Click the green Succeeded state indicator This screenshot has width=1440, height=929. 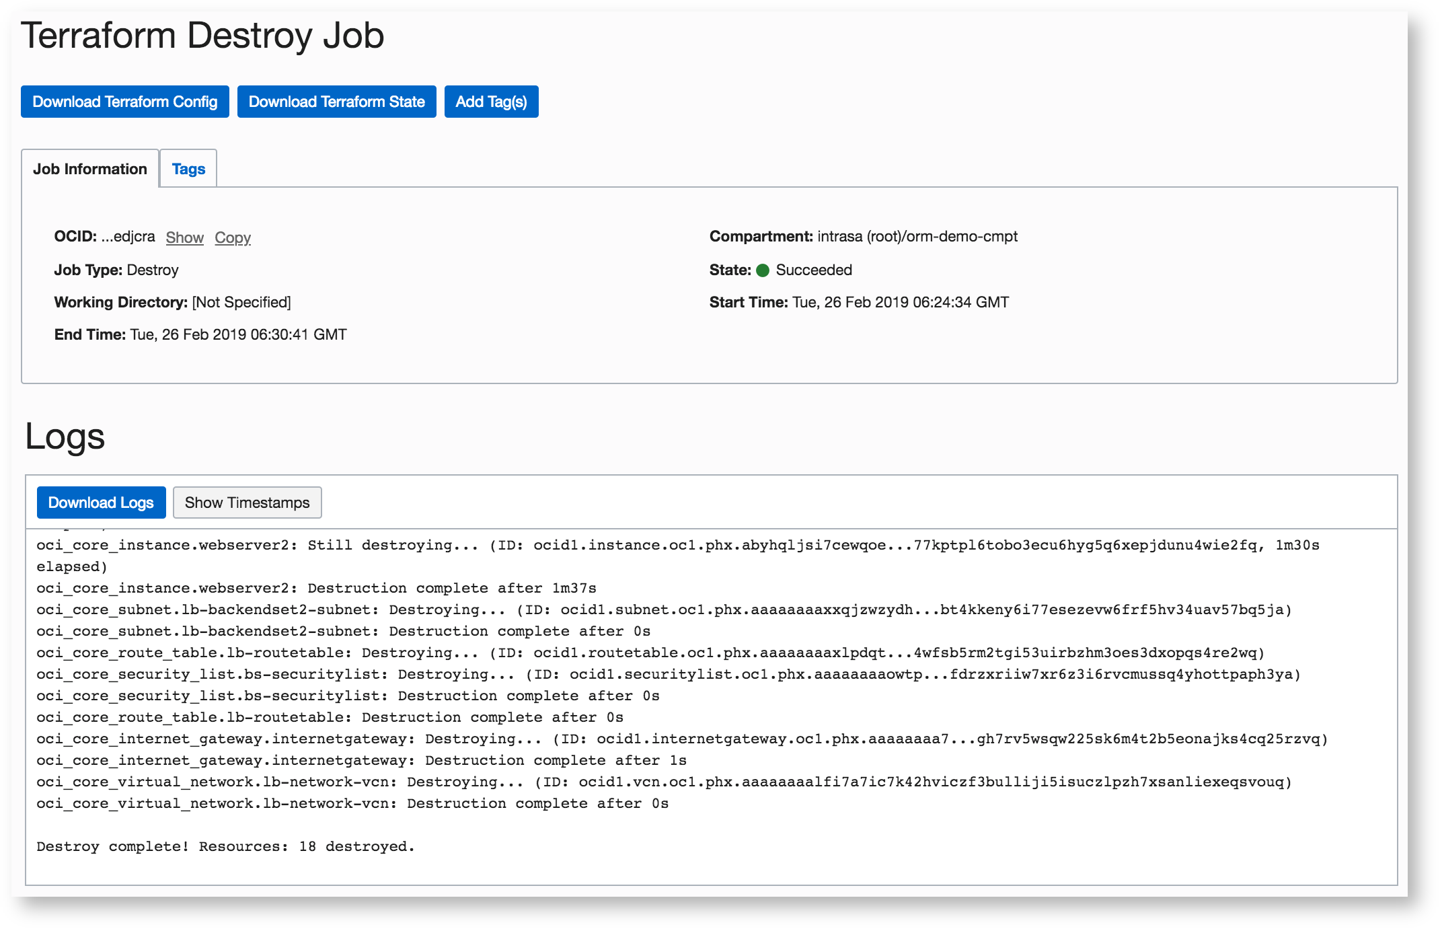763,270
